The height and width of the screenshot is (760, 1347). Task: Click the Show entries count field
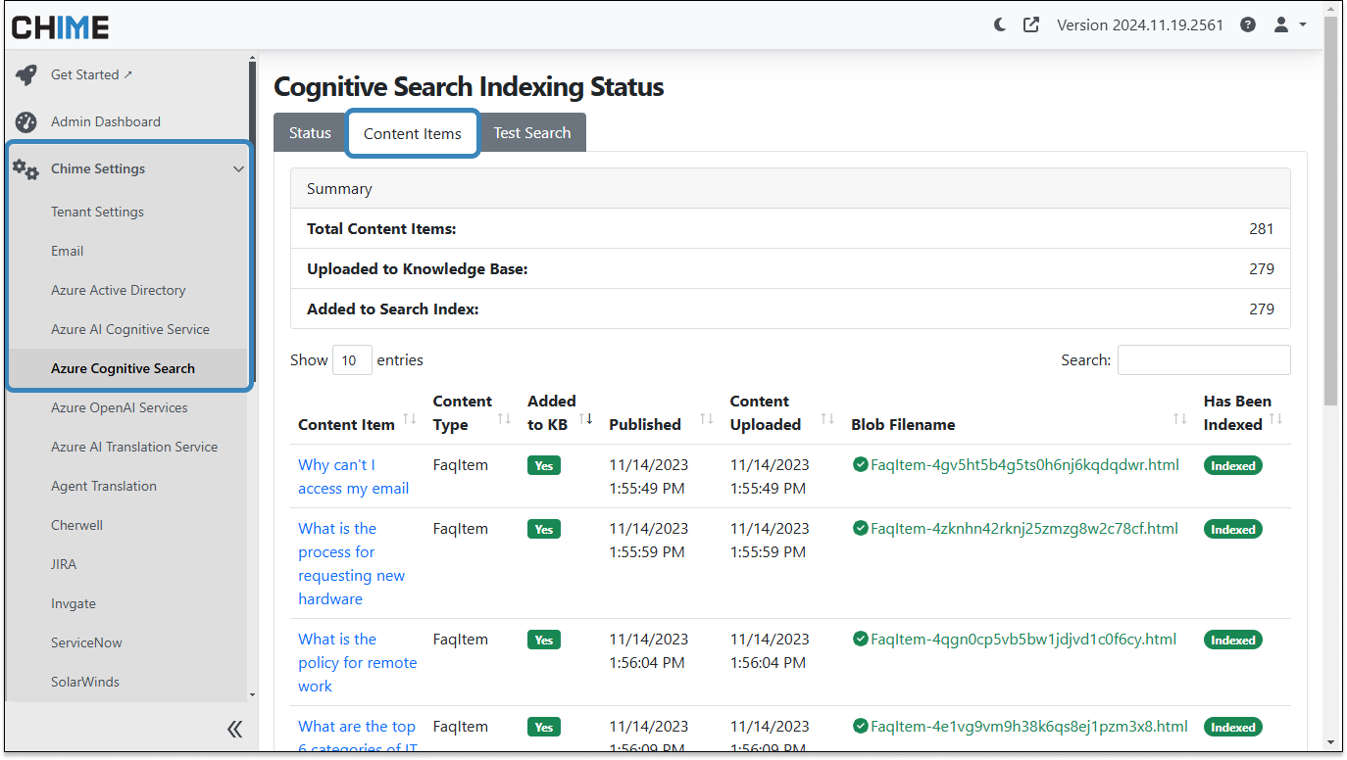tap(352, 360)
